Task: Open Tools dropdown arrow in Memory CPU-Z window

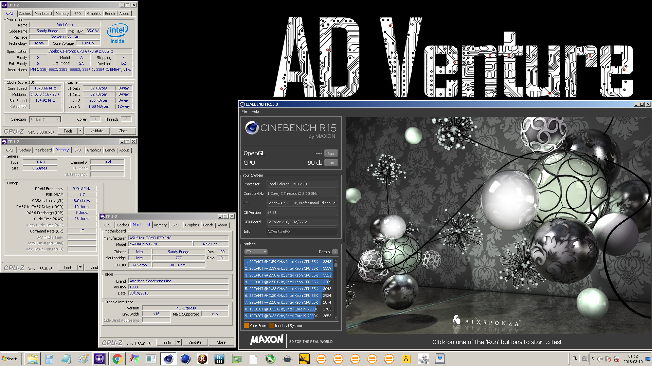Action: tap(80, 267)
